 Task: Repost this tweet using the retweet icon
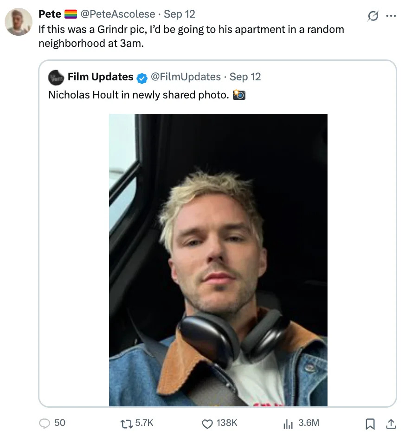(x=126, y=423)
